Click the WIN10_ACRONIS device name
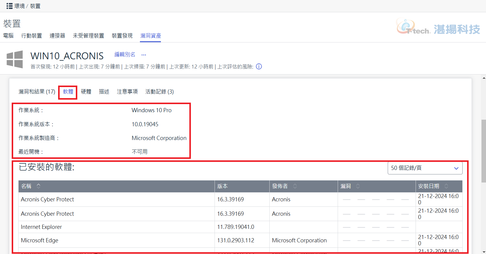 point(67,56)
